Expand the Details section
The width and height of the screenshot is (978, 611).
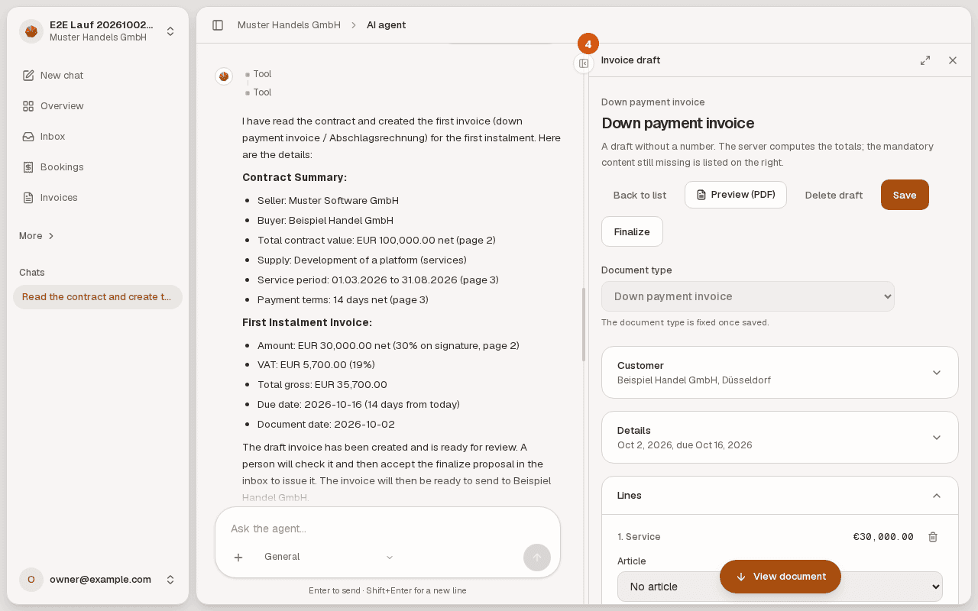click(x=780, y=438)
